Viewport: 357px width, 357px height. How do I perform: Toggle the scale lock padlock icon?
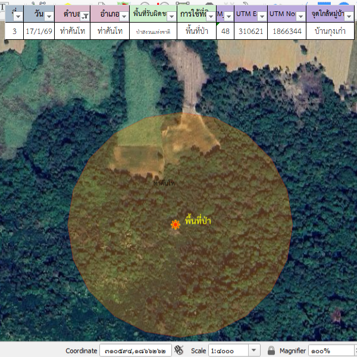[x=271, y=350]
